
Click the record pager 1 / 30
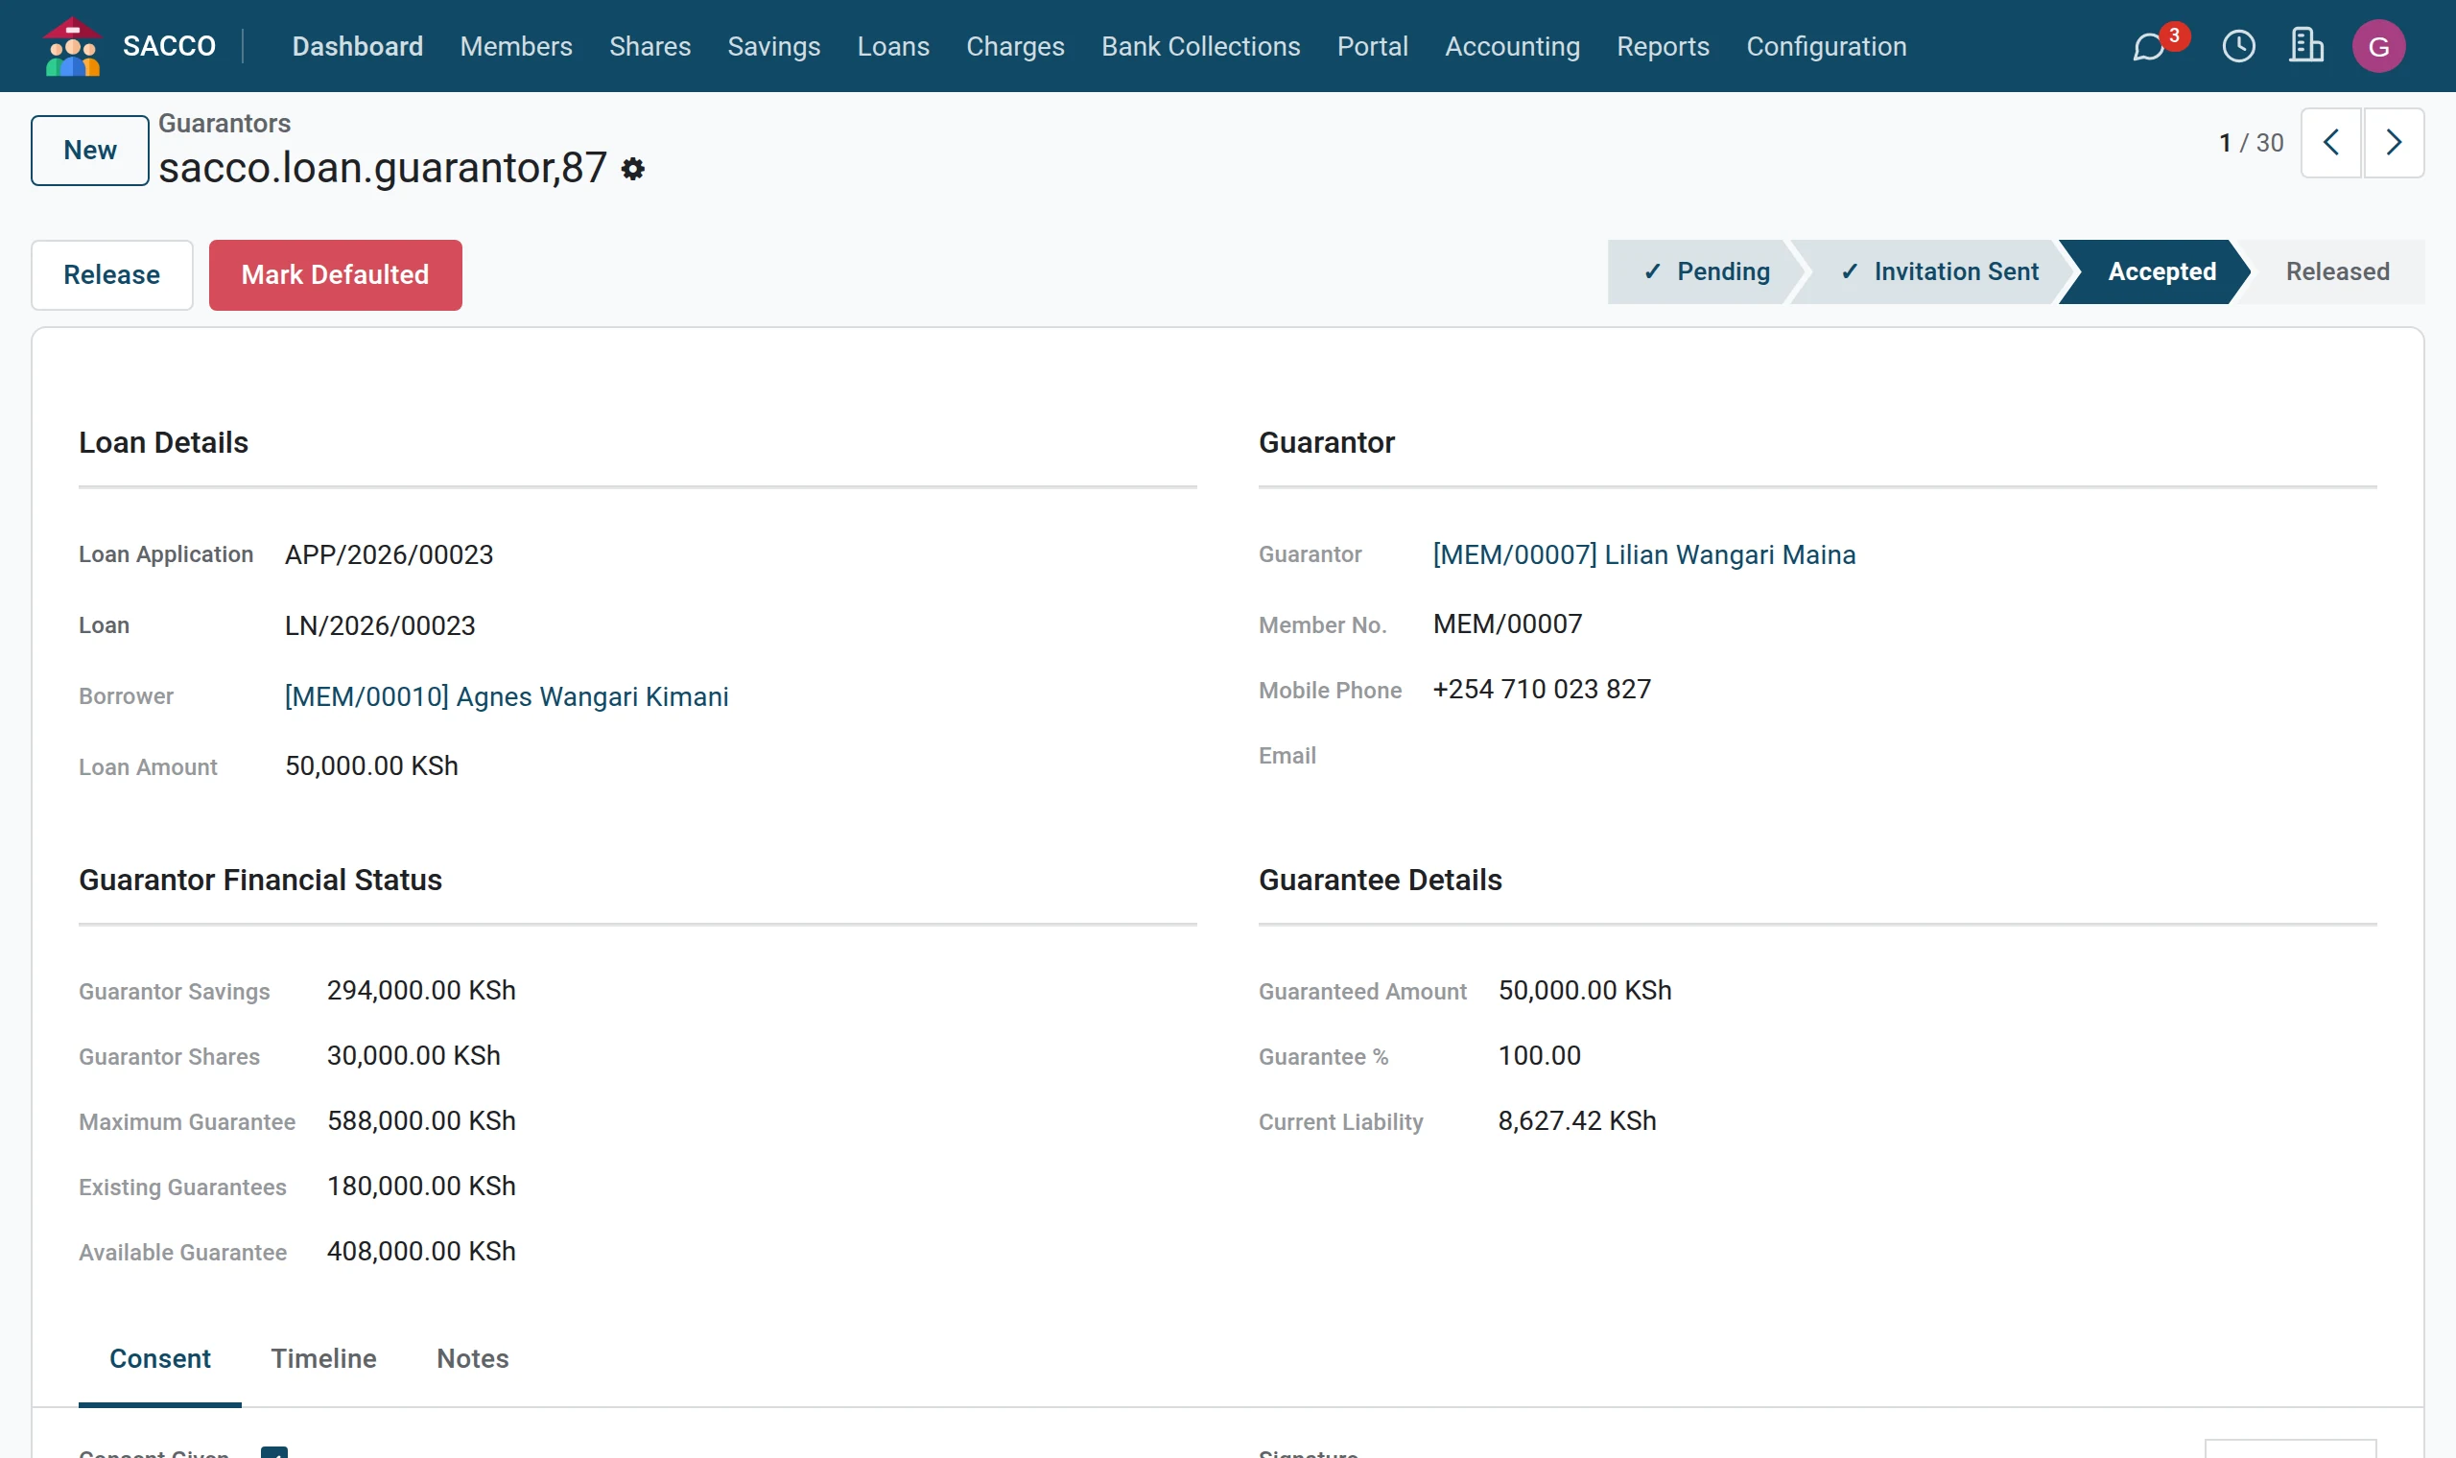click(2251, 144)
